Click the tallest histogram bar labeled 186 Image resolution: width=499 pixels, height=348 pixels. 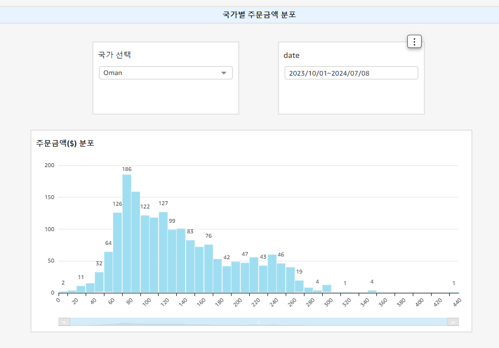[127, 233]
